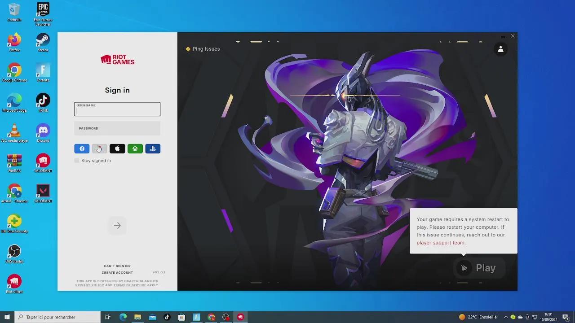Open OBS Studio from the taskbar
Image resolution: width=575 pixels, height=323 pixels.
[x=226, y=317]
